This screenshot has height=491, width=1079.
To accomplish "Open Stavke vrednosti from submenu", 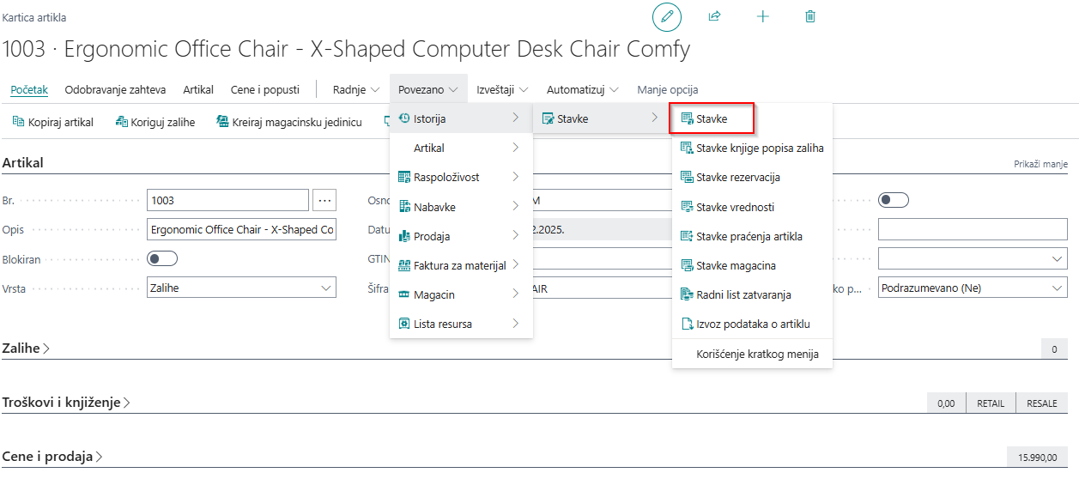I will (735, 207).
